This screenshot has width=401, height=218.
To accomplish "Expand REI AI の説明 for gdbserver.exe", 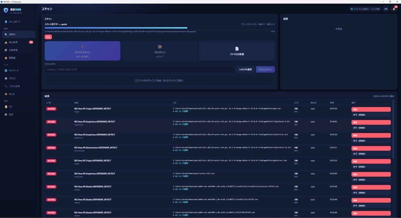I will point(181,163).
